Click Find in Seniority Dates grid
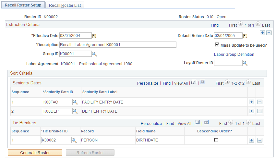 pyautogui.click(x=166, y=83)
